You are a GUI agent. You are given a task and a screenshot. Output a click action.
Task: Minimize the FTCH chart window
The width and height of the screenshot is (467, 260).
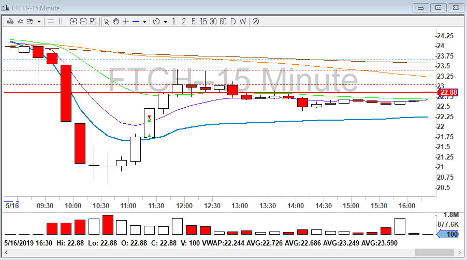[x=420, y=8]
